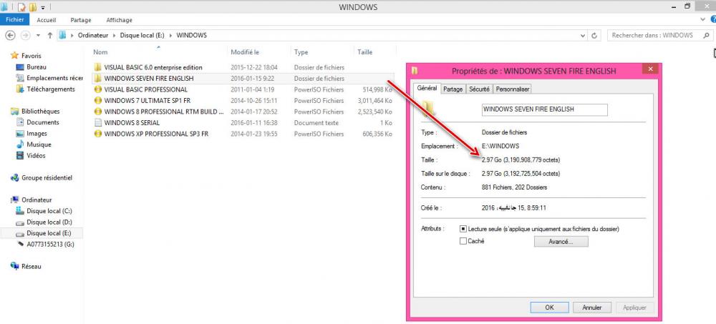This screenshot has height=324, width=716.
Task: Select WINDOWS 8 SERIAL text file icon
Action: [x=97, y=123]
